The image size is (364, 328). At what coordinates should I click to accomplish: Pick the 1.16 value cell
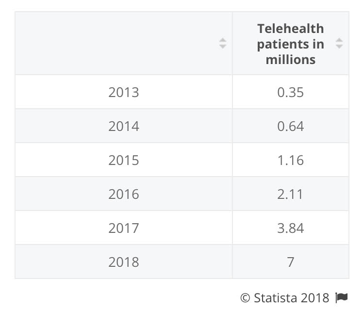point(290,160)
